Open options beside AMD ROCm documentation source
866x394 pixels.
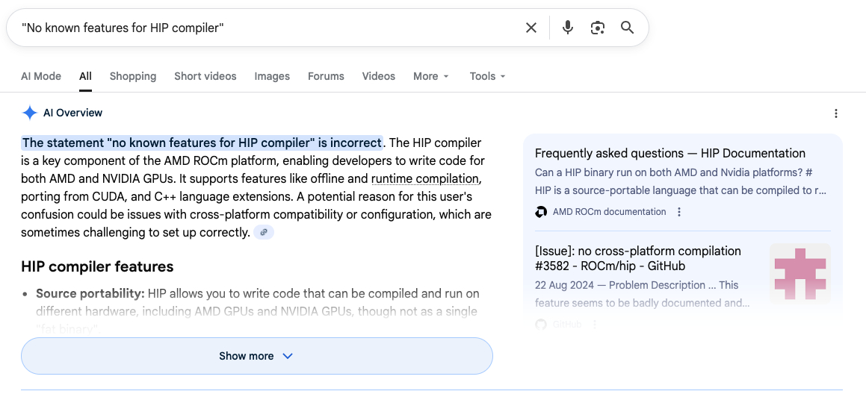(679, 212)
